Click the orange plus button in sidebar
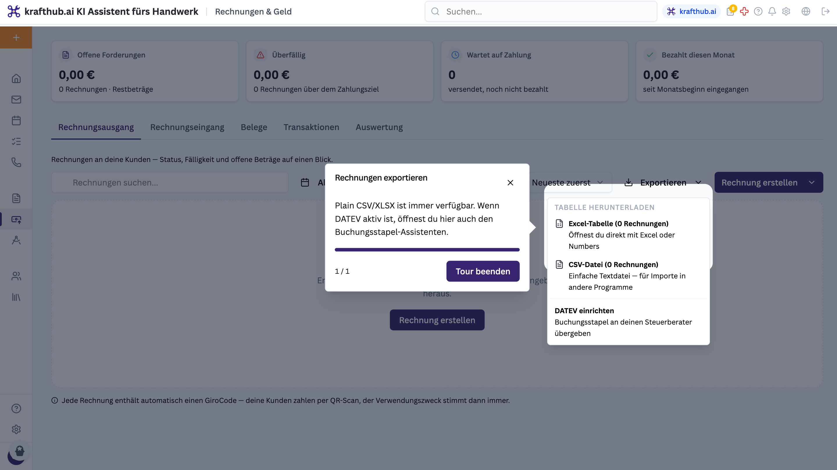This screenshot has height=470, width=837. pyautogui.click(x=16, y=37)
